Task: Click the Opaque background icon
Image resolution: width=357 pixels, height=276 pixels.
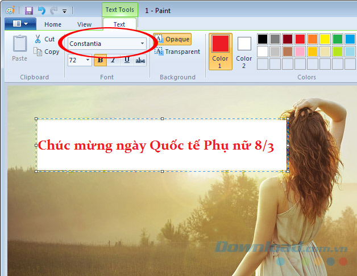Action: [x=159, y=39]
